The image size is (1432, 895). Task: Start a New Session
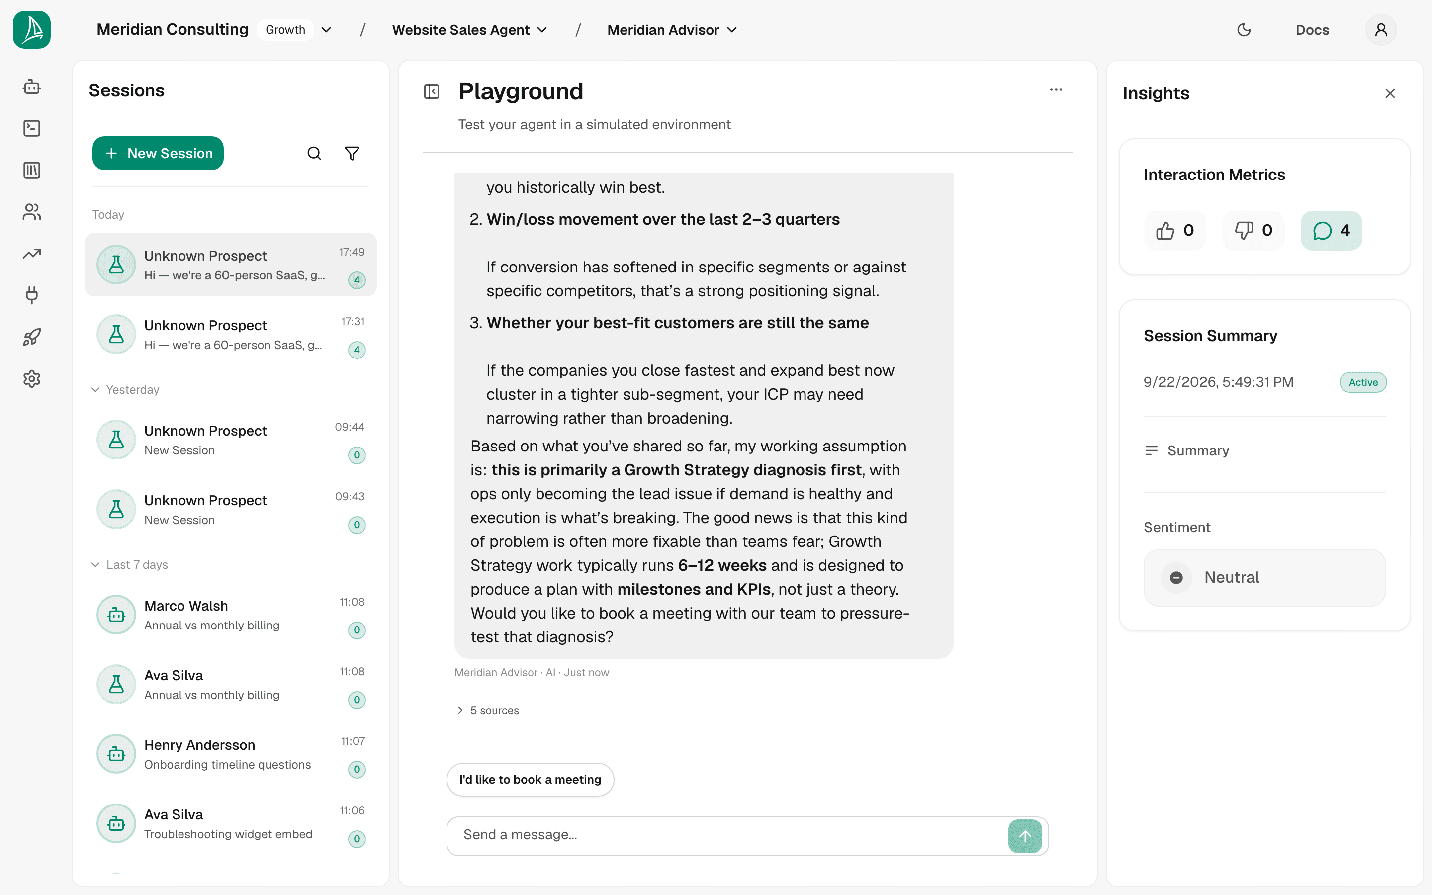pyautogui.click(x=158, y=153)
